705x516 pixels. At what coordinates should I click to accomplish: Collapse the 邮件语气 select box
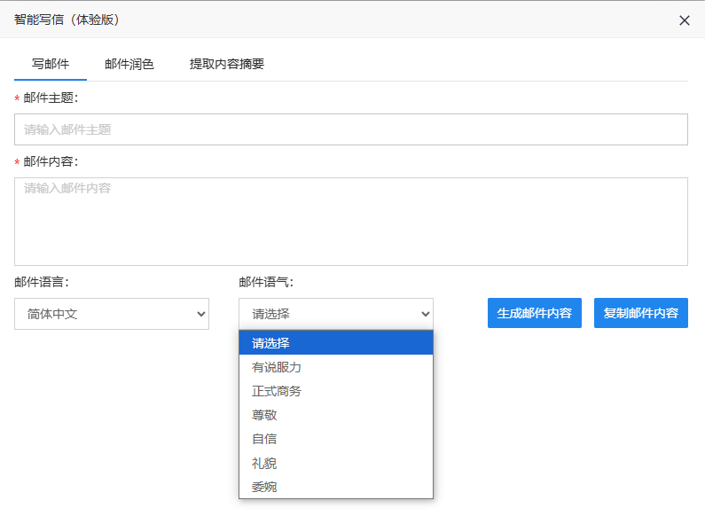[x=335, y=314]
